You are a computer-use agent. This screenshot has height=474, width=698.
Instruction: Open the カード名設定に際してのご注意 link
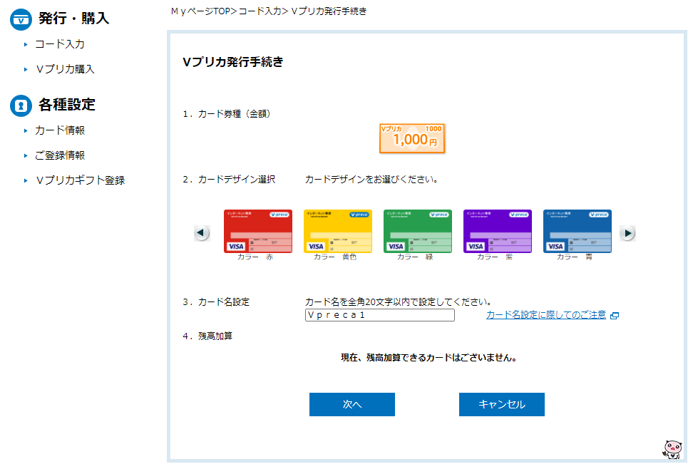(x=548, y=315)
